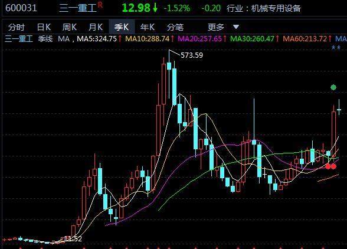Expand the dropdown arrow beside 更多
This screenshot has height=249, width=347.
coord(236,27)
